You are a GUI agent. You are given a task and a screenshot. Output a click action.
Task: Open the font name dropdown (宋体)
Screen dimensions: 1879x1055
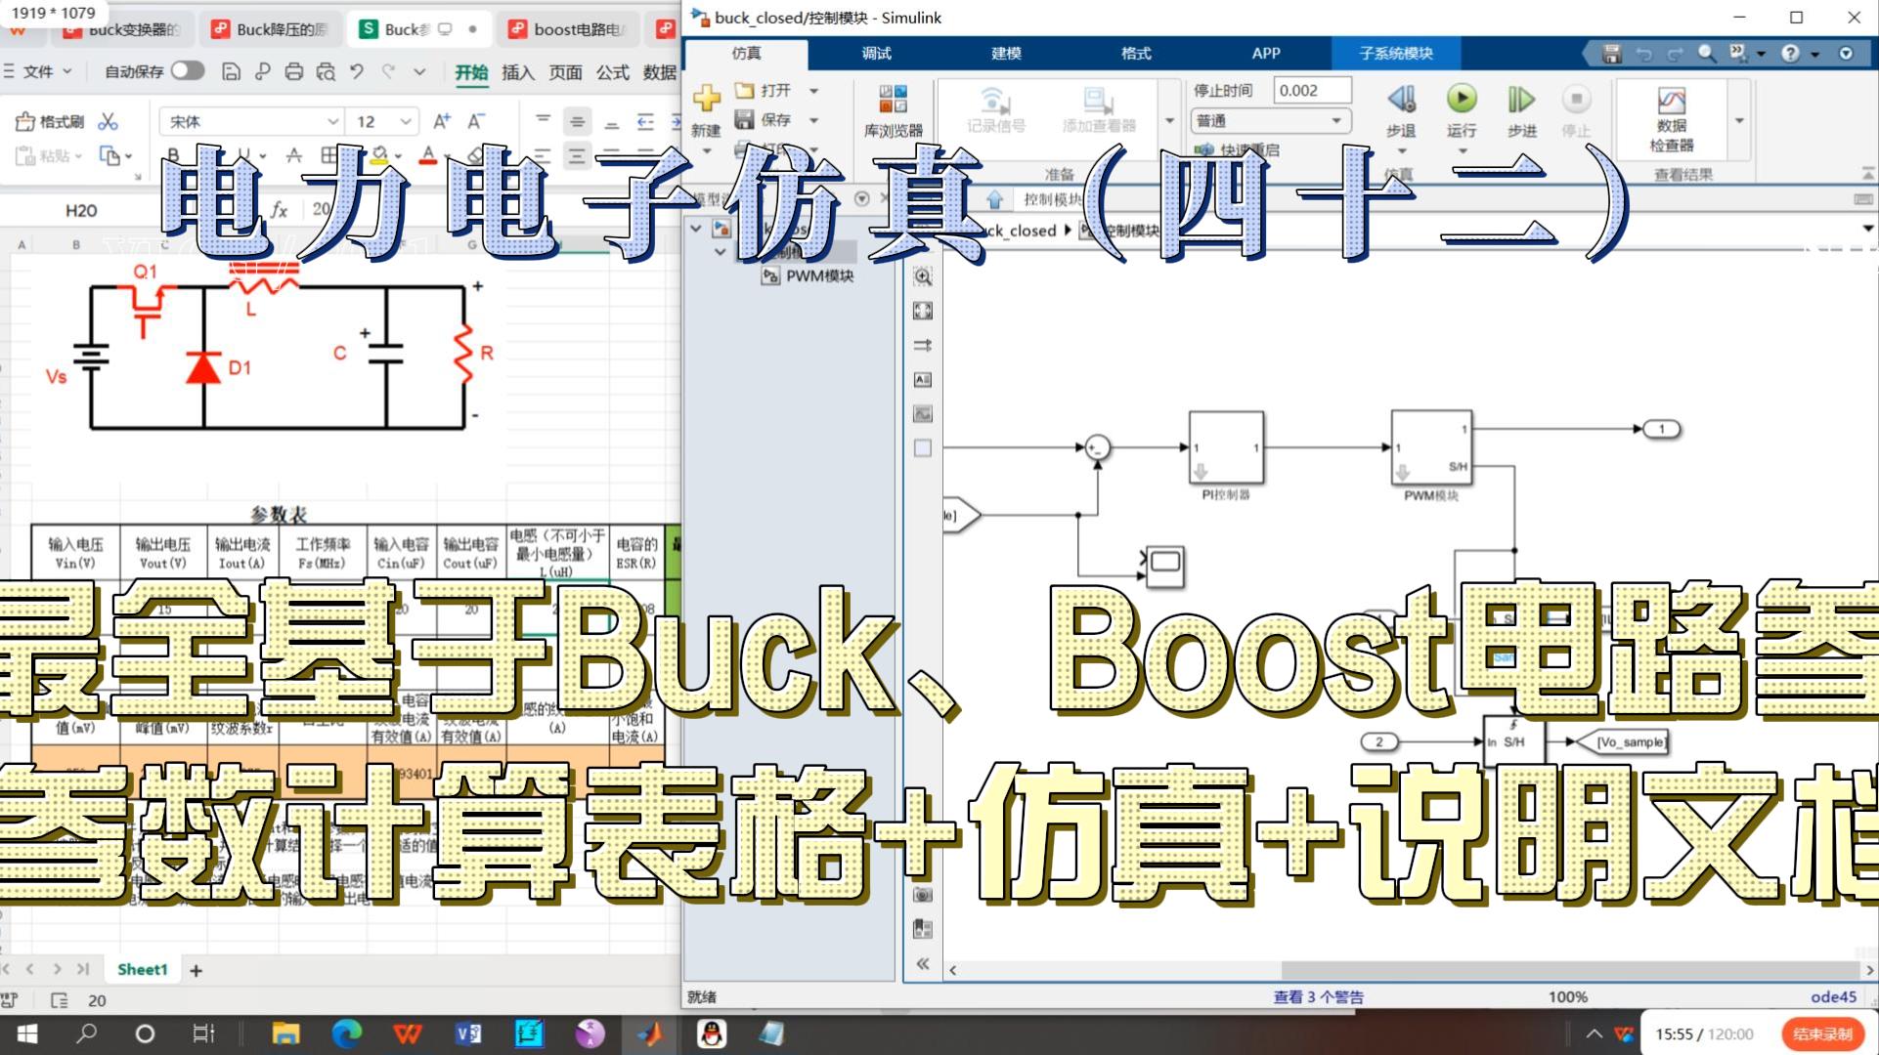click(x=332, y=121)
